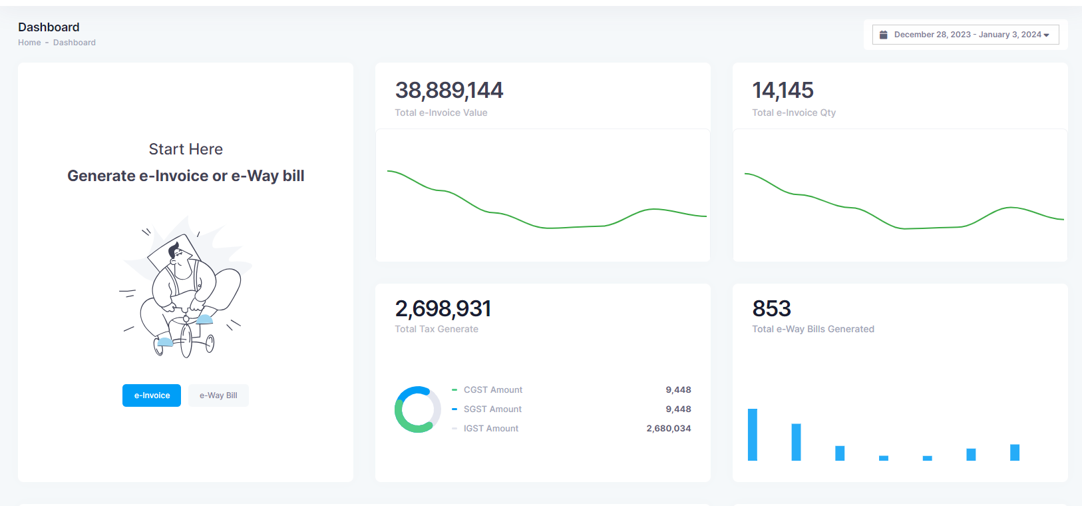The width and height of the screenshot is (1082, 506).
Task: Click the IGST amount value 2,680,034
Action: click(668, 429)
